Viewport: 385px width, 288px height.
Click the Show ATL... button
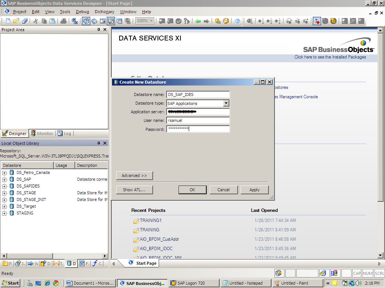pyautogui.click(x=134, y=190)
